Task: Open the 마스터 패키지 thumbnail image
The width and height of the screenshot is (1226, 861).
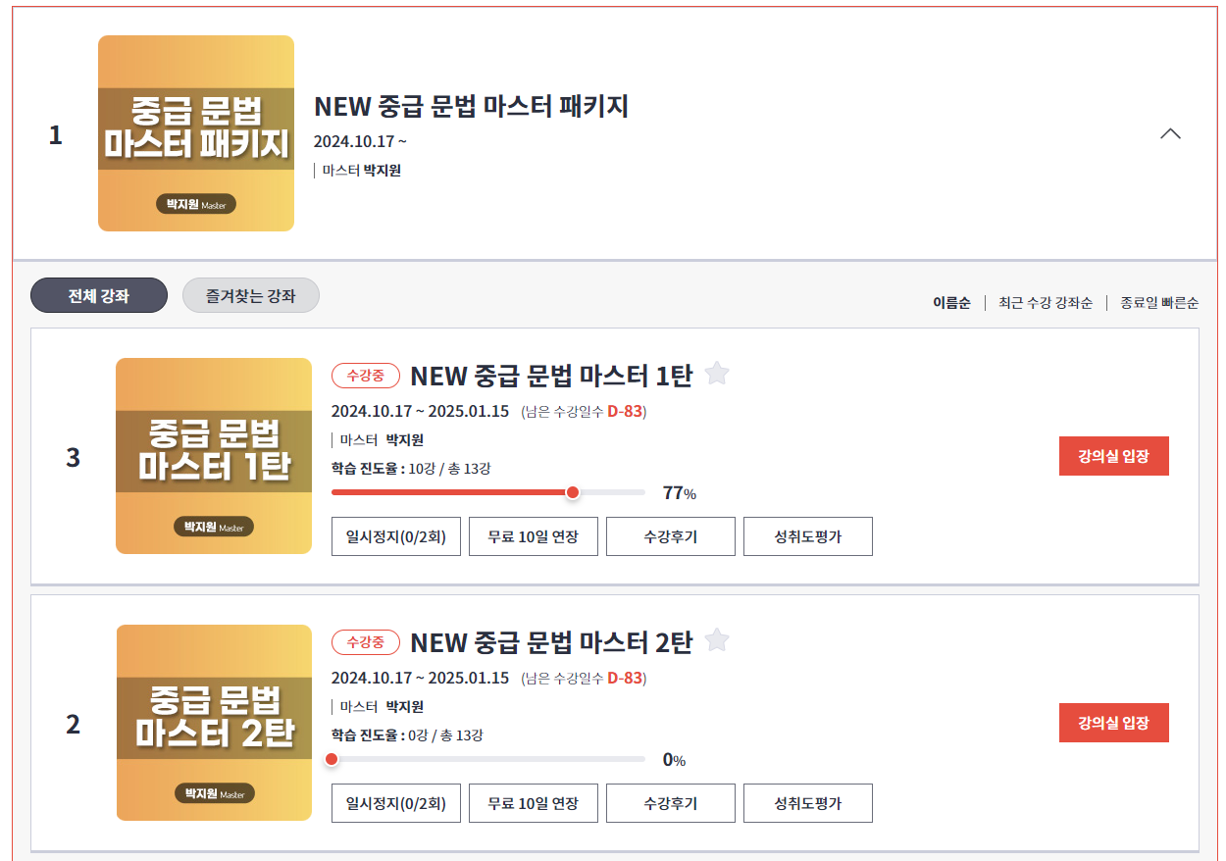Action: tap(196, 133)
